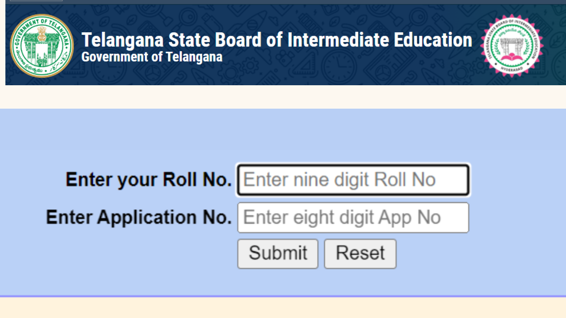Focus the nine digit Roll No field

[353, 180]
